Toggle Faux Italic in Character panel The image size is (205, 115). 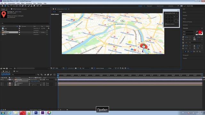point(188,52)
